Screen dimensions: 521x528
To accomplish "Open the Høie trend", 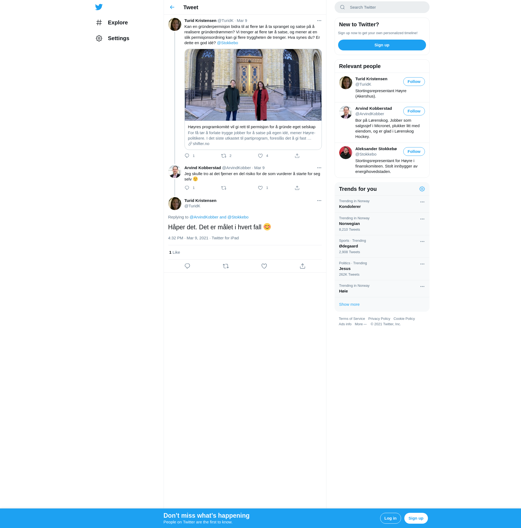I will coord(382,289).
